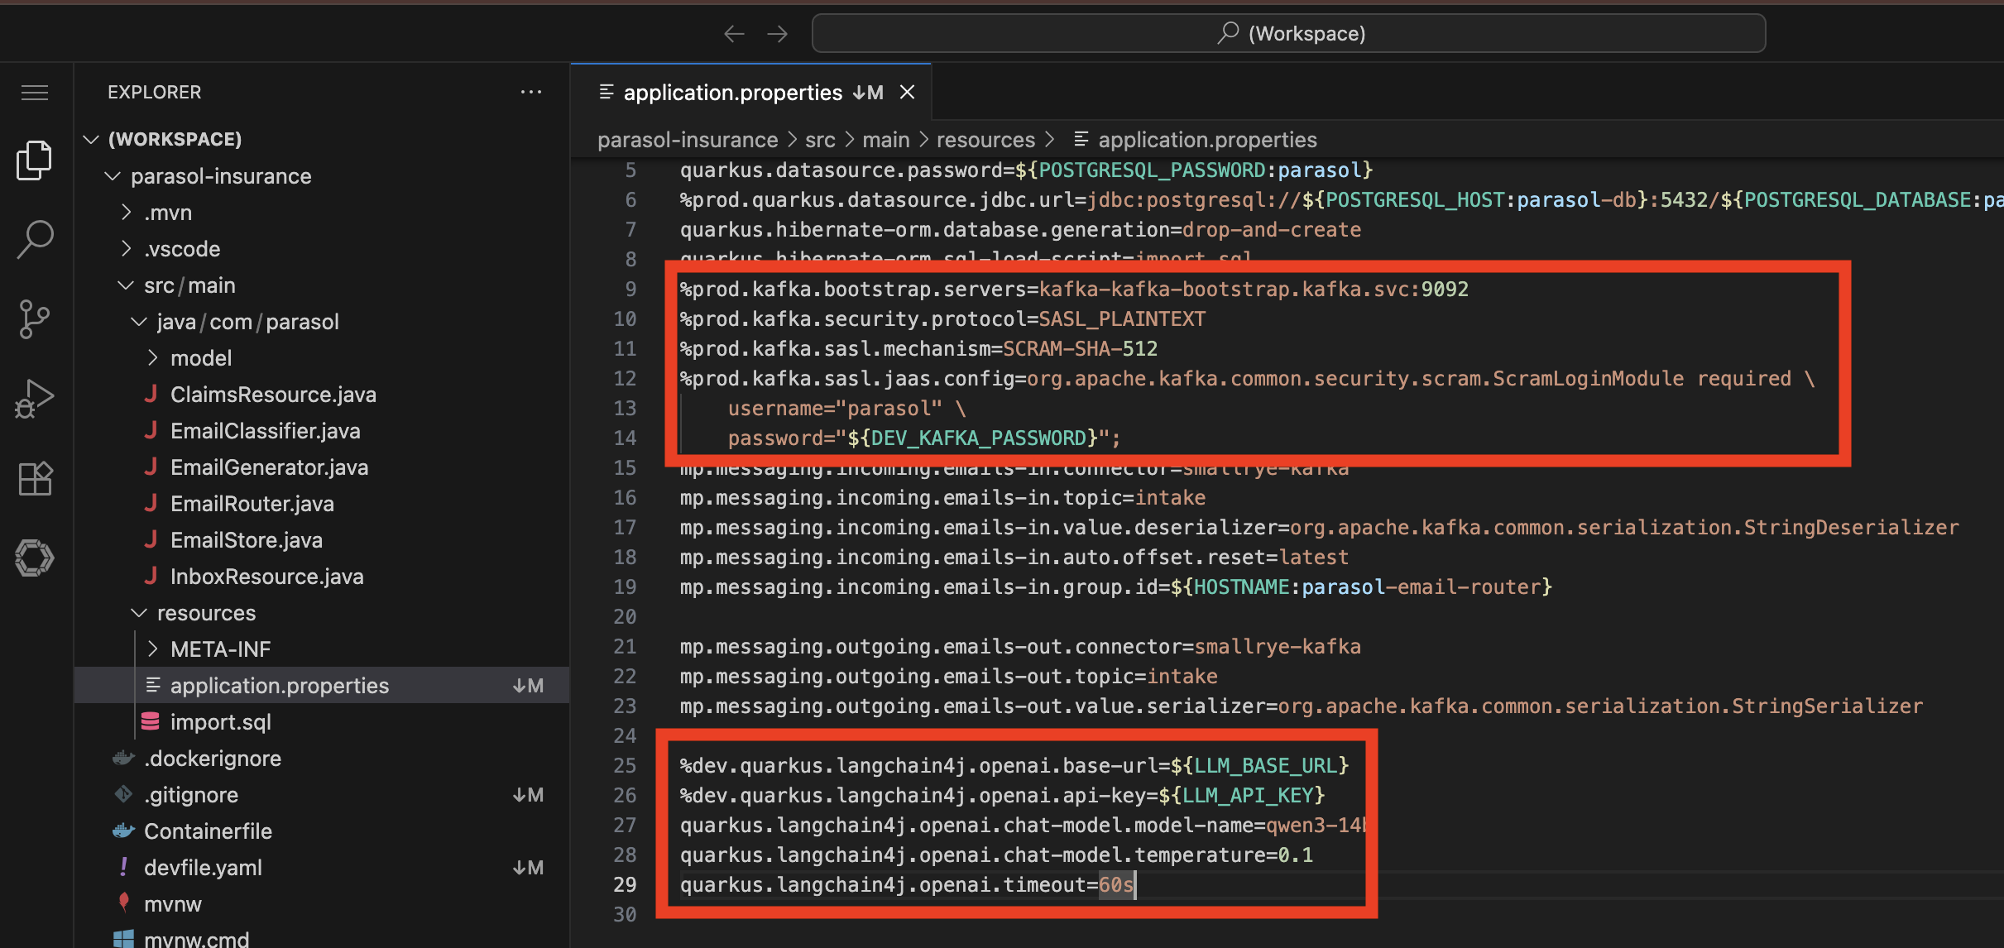
Task: Click src in the breadcrumb trail
Action: point(820,139)
